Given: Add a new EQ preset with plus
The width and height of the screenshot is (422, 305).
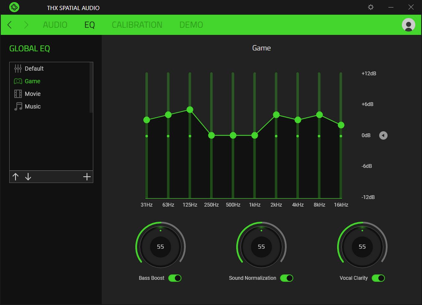Looking at the screenshot, I should pyautogui.click(x=87, y=177).
